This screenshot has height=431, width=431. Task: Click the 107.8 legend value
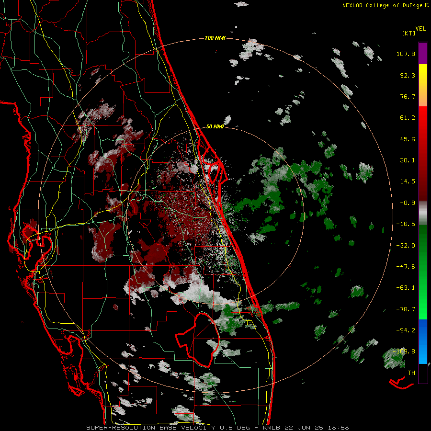tap(406, 54)
